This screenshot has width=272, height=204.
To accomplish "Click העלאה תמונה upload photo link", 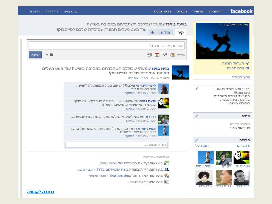I will [x=233, y=63].
